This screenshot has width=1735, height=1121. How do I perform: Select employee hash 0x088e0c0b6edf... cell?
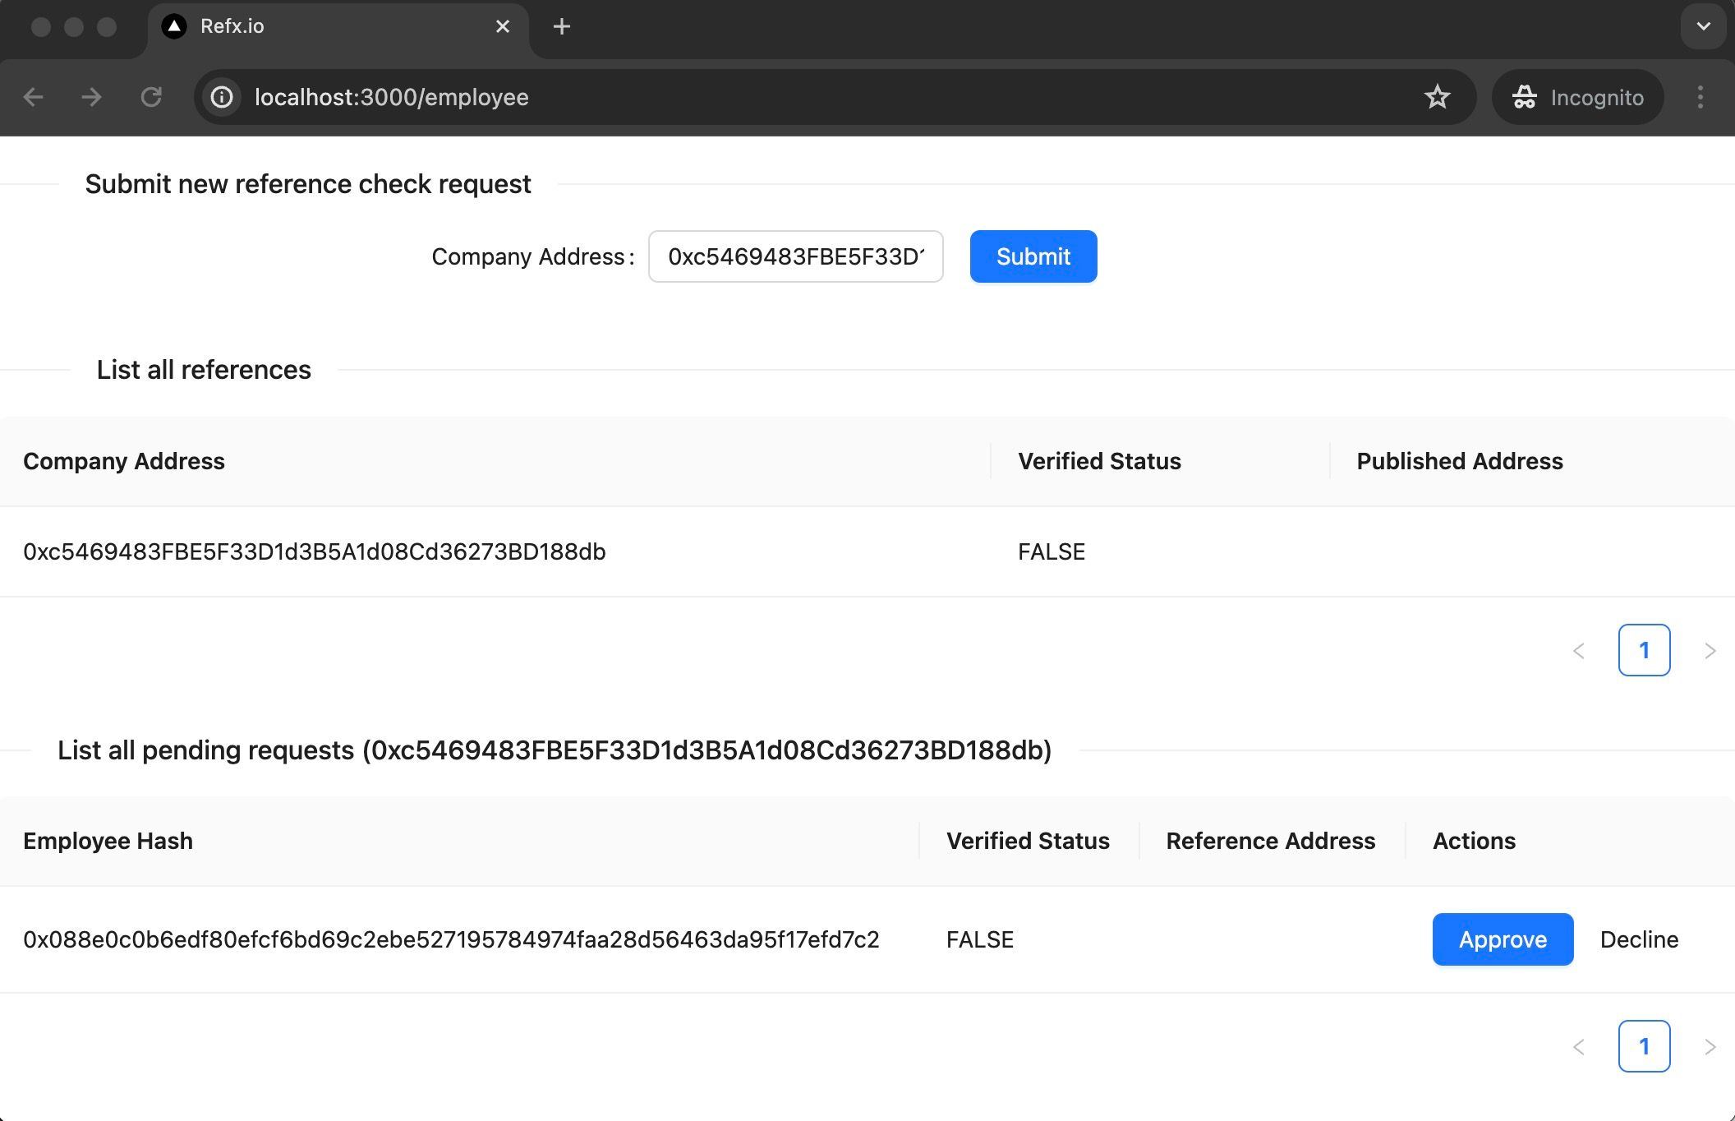[459, 939]
